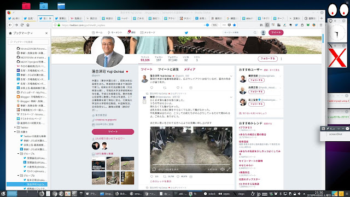Open the profile more options dots
Screen dimensions: 350x197
[281, 59]
